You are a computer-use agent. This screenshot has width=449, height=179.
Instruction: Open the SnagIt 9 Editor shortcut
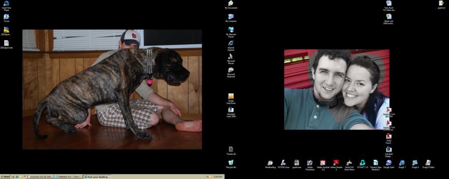click(x=428, y=164)
